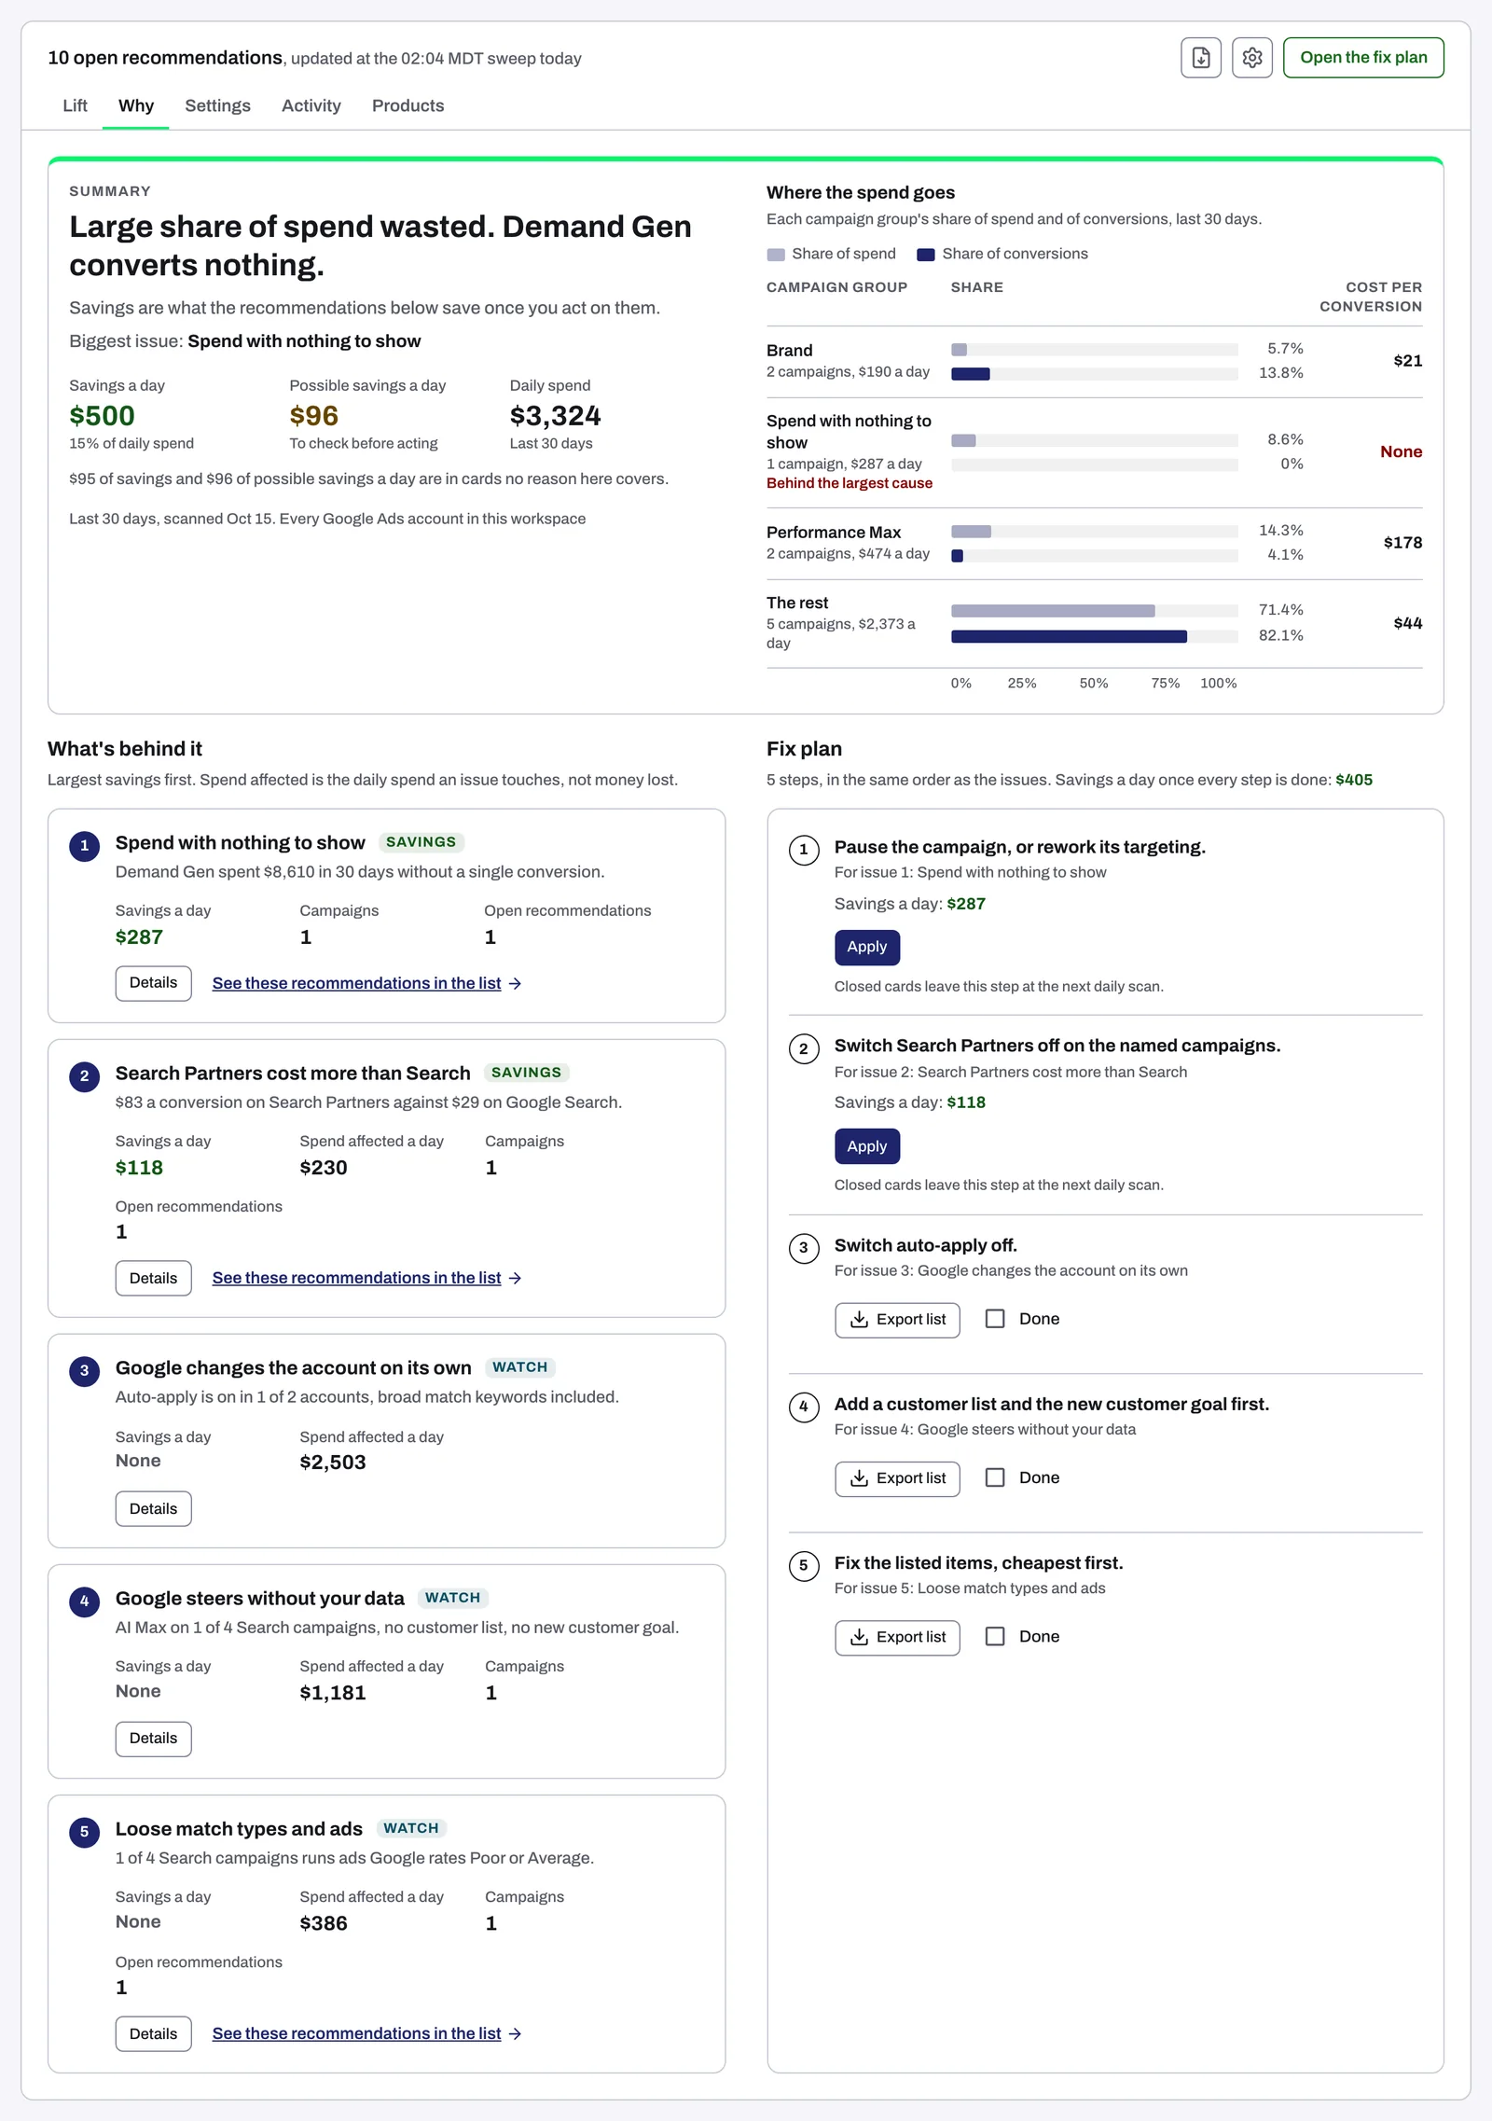Open Details for Loose match types and ads
Image resolution: width=1492 pixels, height=2121 pixels.
point(153,2034)
